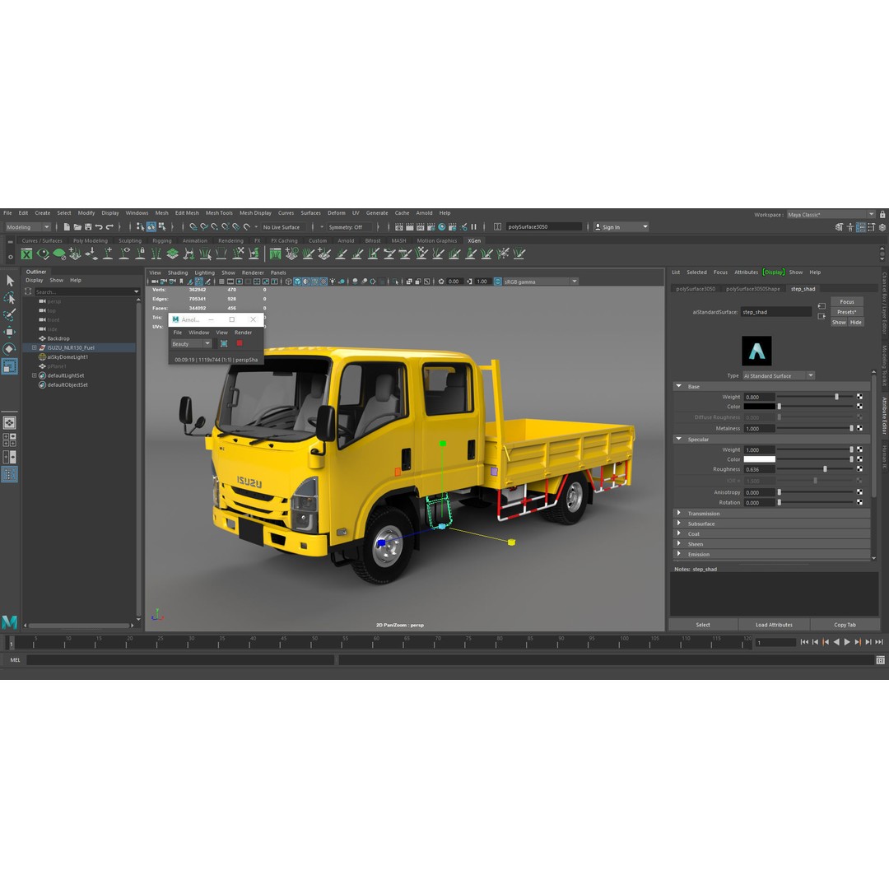
Task: Click the Presets* button
Action: [x=846, y=312]
